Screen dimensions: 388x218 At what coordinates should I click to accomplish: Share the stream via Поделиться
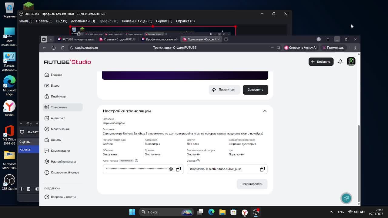point(224,90)
